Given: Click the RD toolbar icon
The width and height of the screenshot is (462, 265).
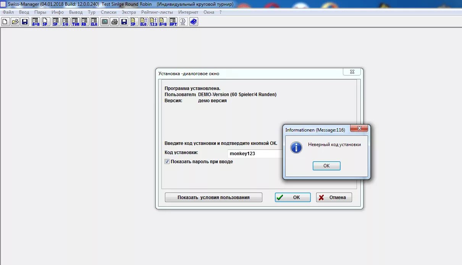Looking at the screenshot, I should (x=85, y=22).
